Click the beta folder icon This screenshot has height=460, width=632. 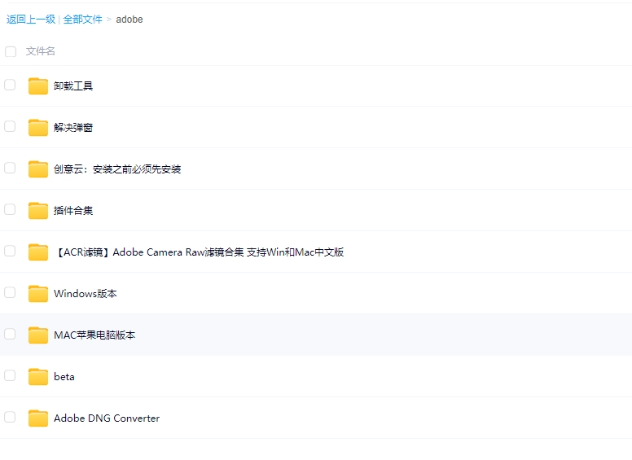[38, 377]
